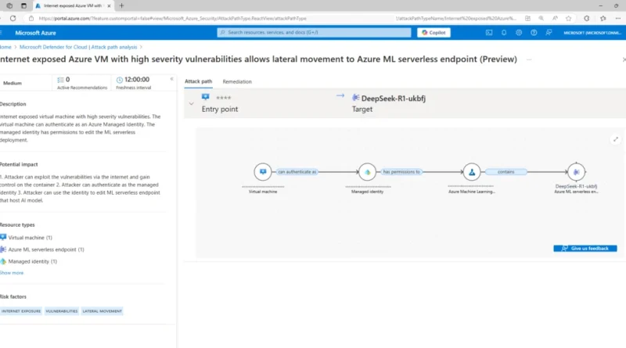Click the Azure Machine Learning node in the graph

coord(472,172)
